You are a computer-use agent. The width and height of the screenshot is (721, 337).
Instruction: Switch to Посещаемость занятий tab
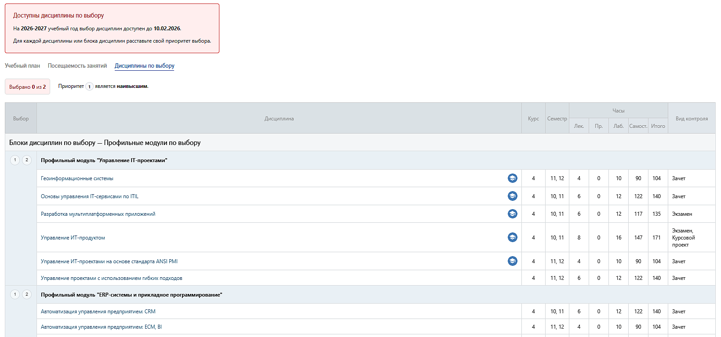pos(77,66)
